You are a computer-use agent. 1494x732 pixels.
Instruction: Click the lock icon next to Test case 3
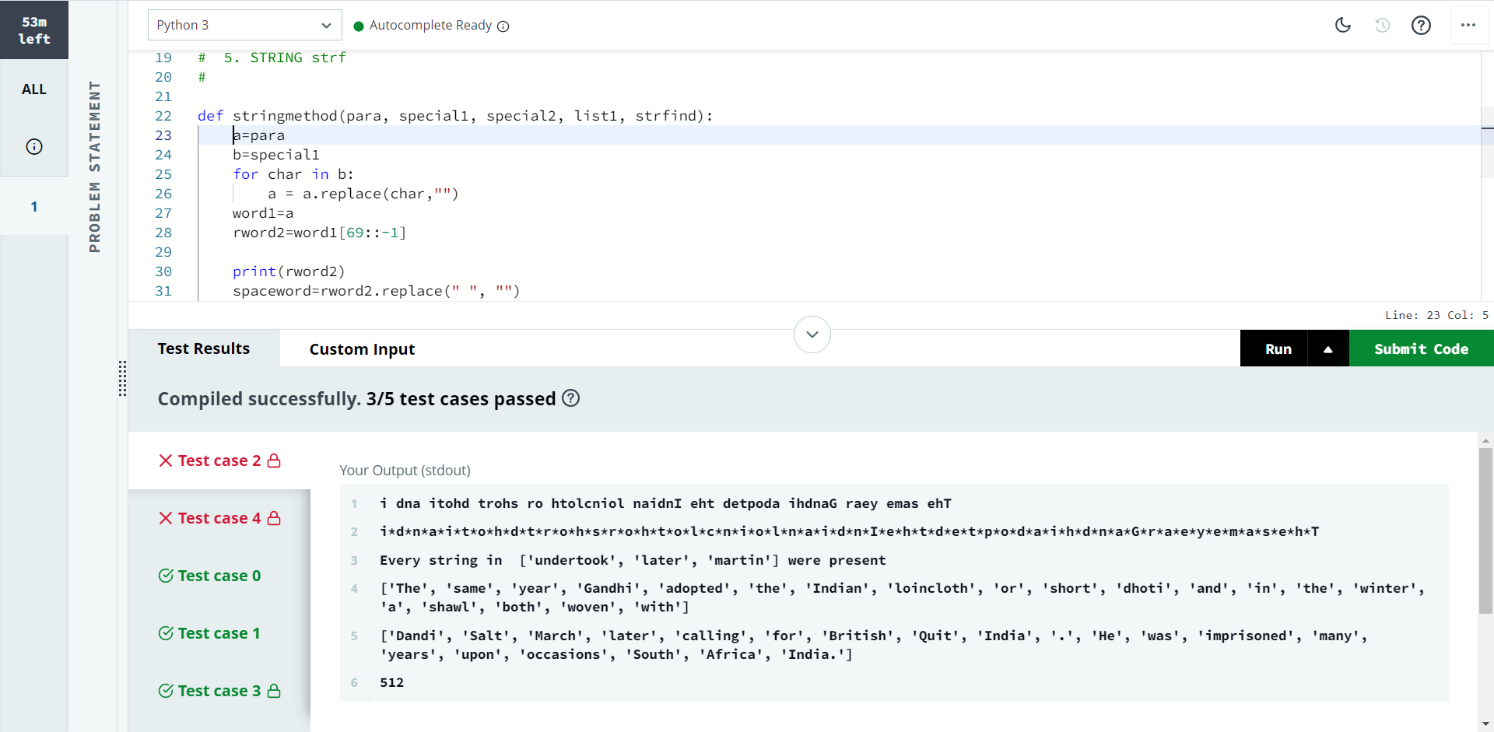(x=274, y=691)
